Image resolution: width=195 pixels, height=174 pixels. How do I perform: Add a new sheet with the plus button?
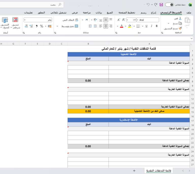coord(134,171)
